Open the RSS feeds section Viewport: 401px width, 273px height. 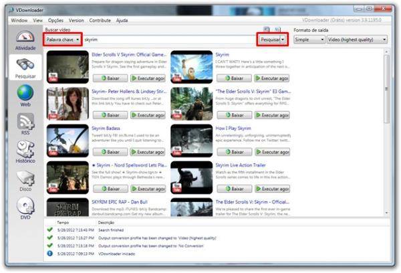(x=25, y=124)
